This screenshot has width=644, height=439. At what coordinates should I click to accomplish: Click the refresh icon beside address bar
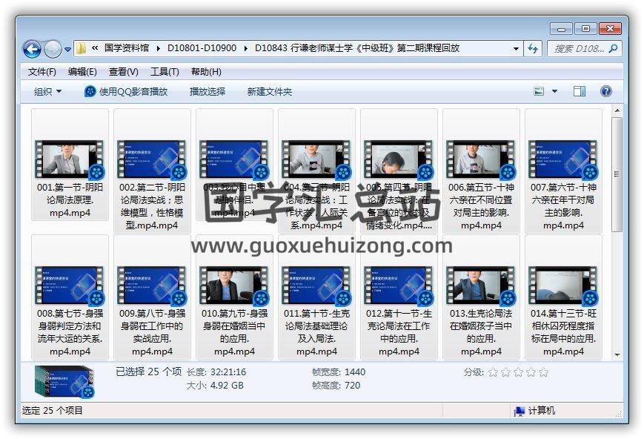533,48
